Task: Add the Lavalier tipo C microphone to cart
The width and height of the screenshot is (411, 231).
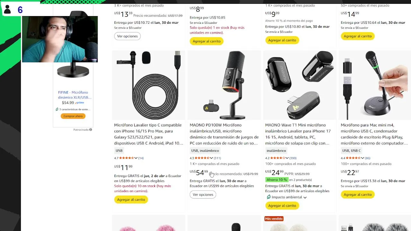Action: tap(131, 200)
